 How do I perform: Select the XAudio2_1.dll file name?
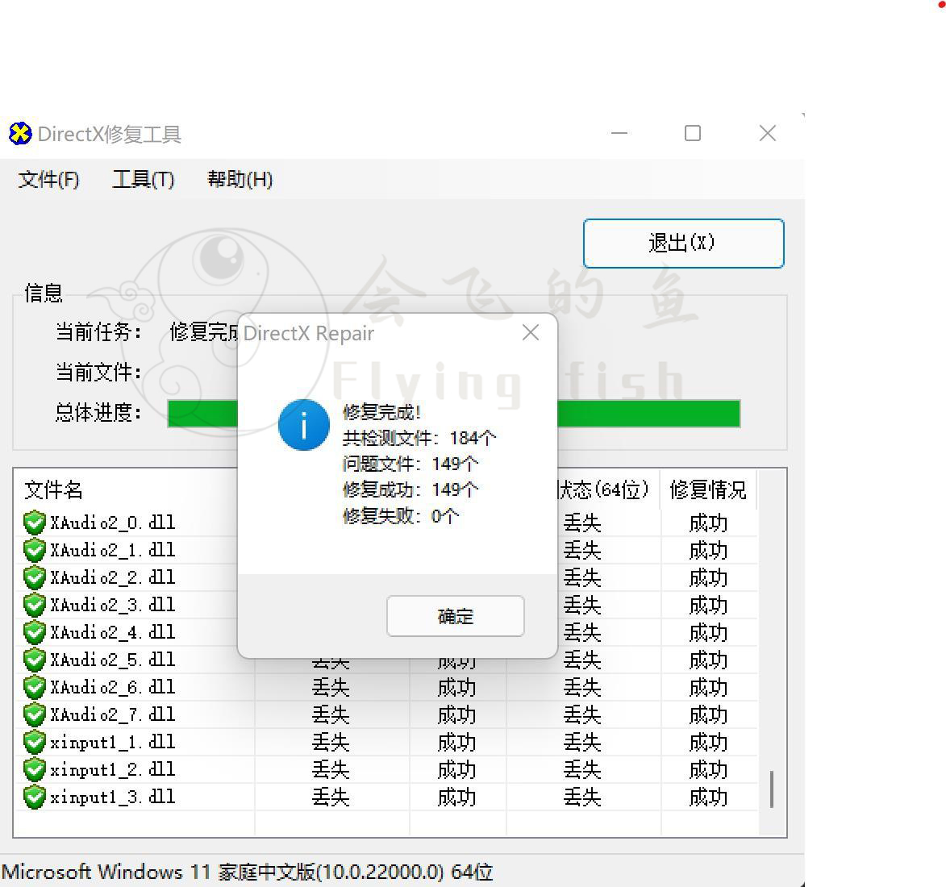(113, 550)
